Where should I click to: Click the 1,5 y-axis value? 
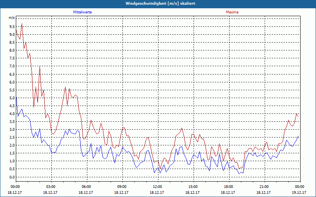click(12, 153)
